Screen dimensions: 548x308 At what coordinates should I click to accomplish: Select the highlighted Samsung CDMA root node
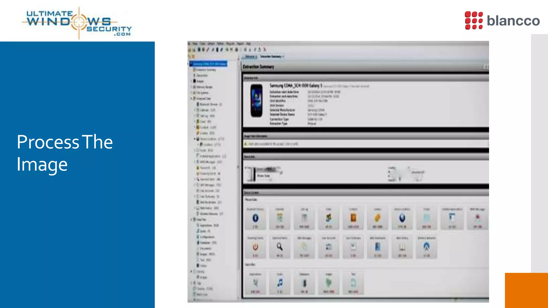point(210,64)
